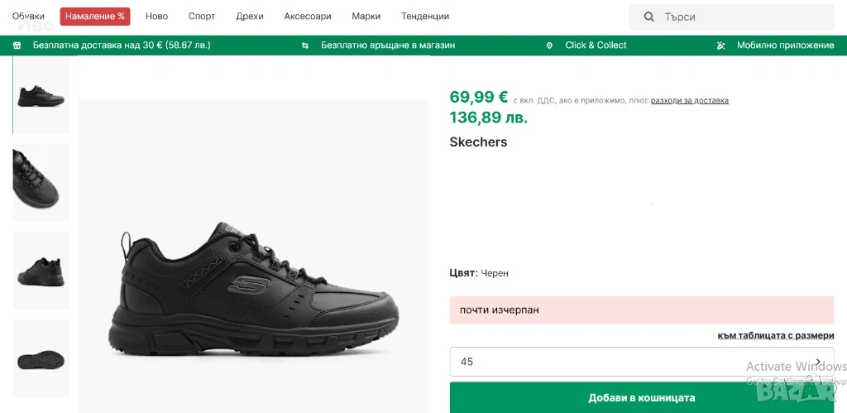The width and height of the screenshot is (847, 413).
Task: Click the search magnifier icon
Action: tap(649, 17)
